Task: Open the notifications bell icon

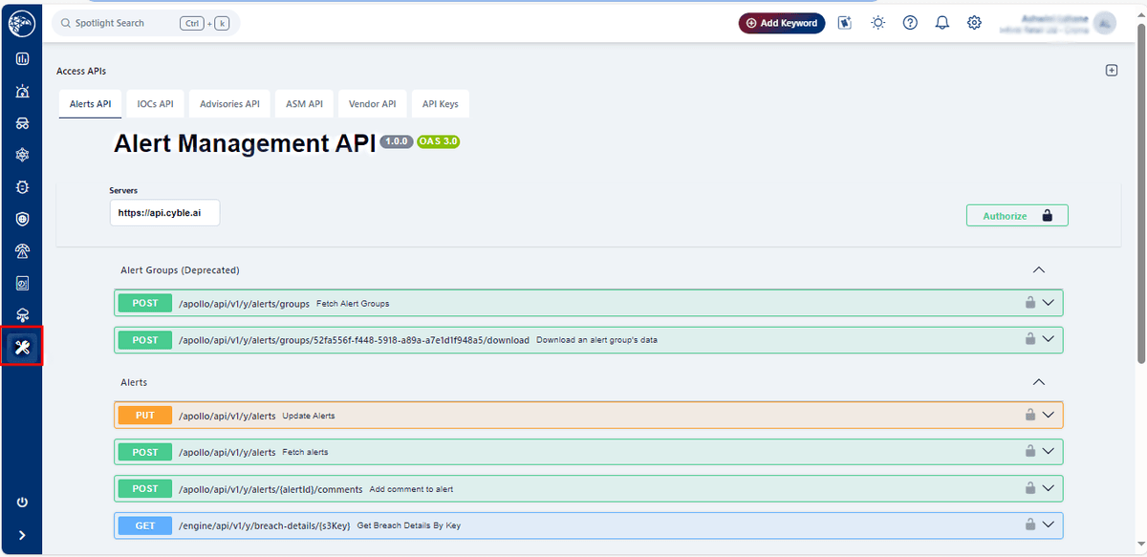Action: 941,23
